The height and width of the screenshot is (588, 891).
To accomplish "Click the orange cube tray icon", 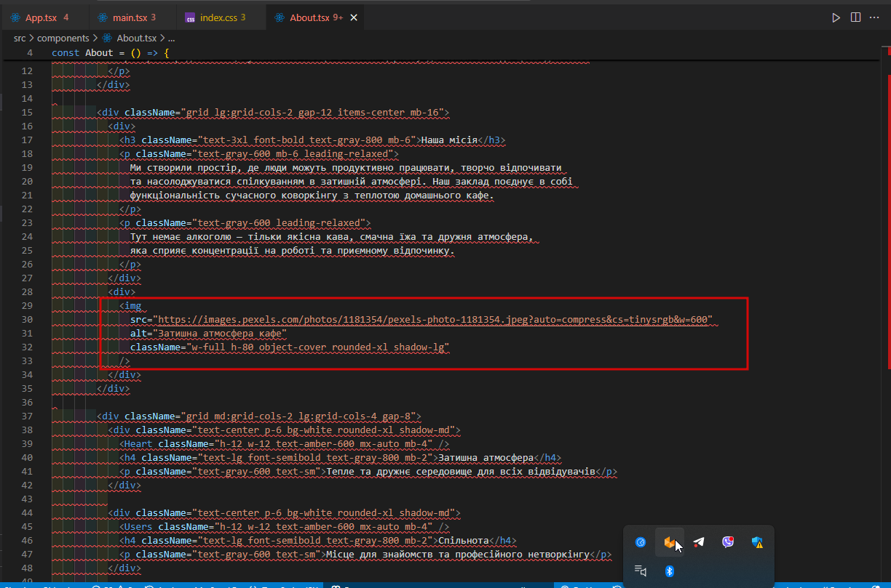I will pos(670,542).
